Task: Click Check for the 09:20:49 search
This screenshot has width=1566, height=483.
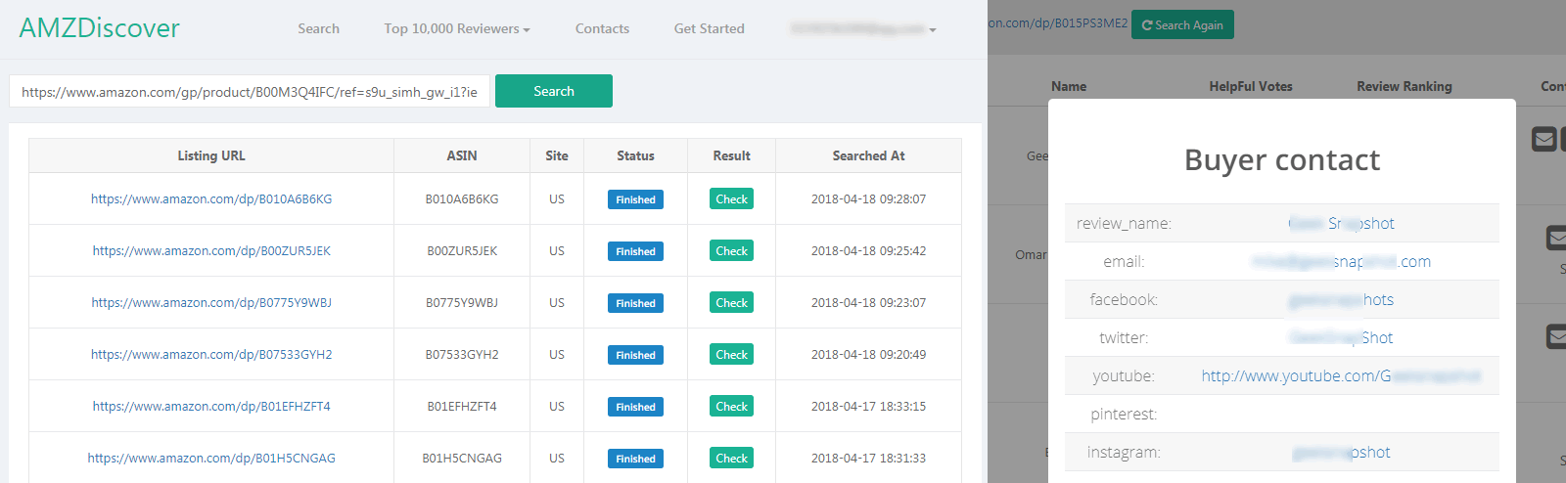Action: 731,354
